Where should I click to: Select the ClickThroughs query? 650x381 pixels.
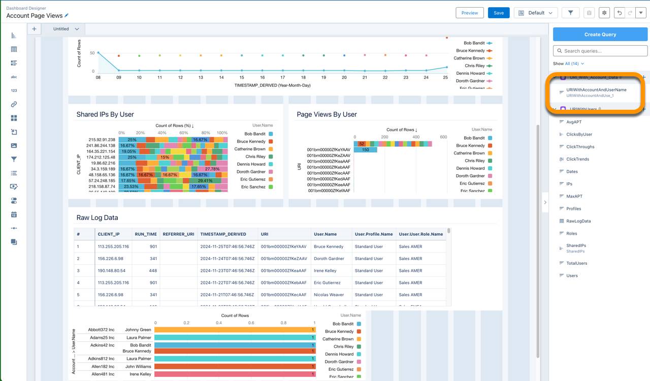pyautogui.click(x=580, y=147)
